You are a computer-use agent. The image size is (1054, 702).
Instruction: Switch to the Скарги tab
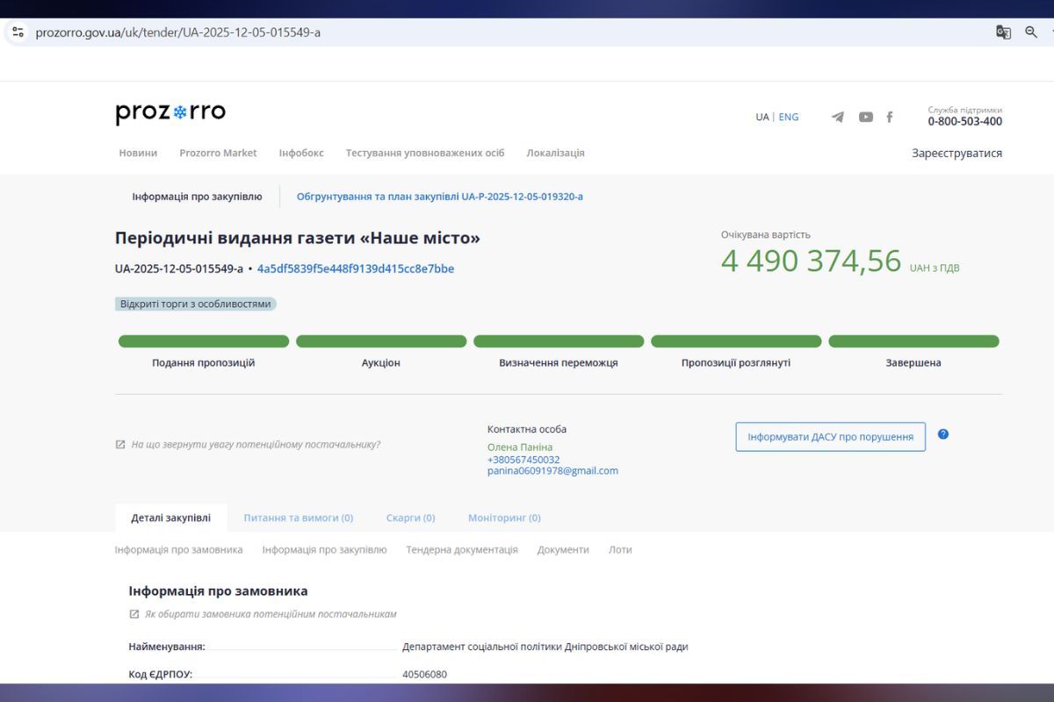(x=409, y=518)
